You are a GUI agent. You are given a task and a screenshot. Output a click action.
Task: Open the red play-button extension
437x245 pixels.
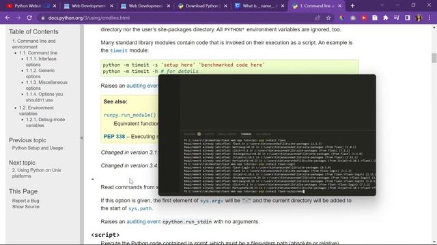(x=364, y=18)
